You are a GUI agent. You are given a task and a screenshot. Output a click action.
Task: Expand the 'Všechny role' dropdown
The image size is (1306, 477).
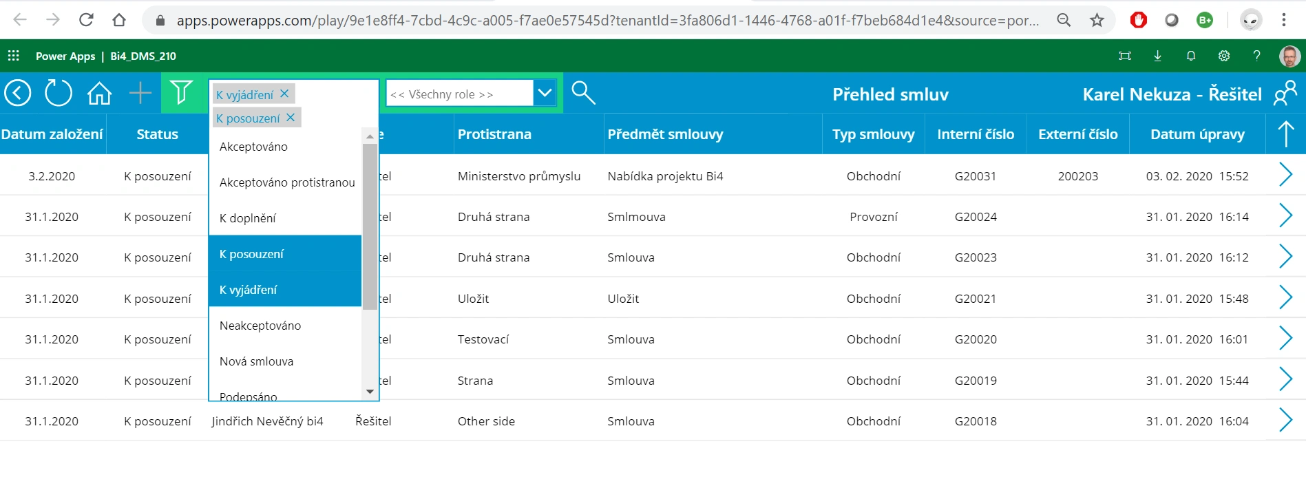545,93
